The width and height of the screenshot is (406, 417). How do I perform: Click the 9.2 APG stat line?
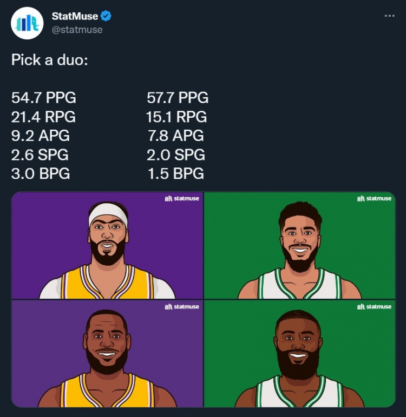pos(41,136)
